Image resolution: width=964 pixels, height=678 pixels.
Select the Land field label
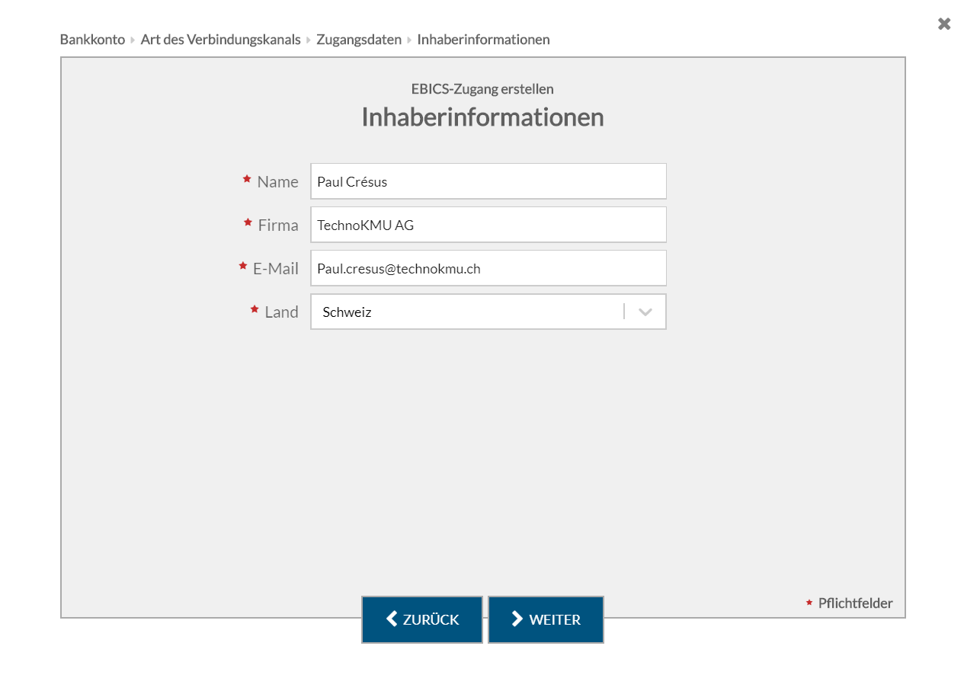point(281,312)
